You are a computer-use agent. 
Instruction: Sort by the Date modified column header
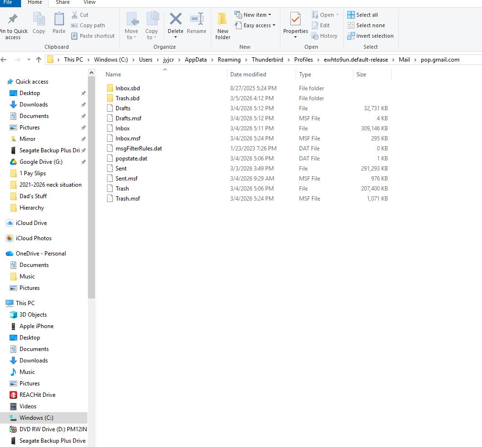[x=248, y=74]
